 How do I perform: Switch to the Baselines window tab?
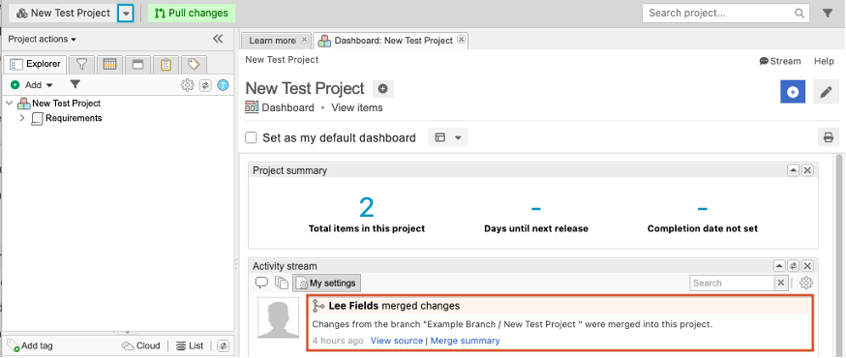(138, 65)
